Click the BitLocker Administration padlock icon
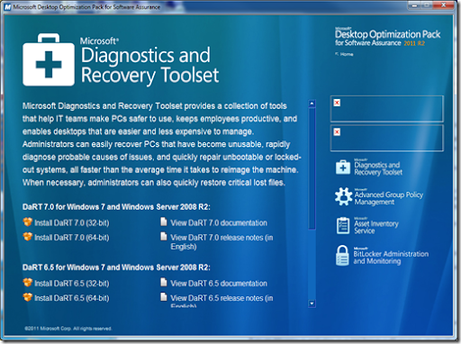 tap(342, 256)
